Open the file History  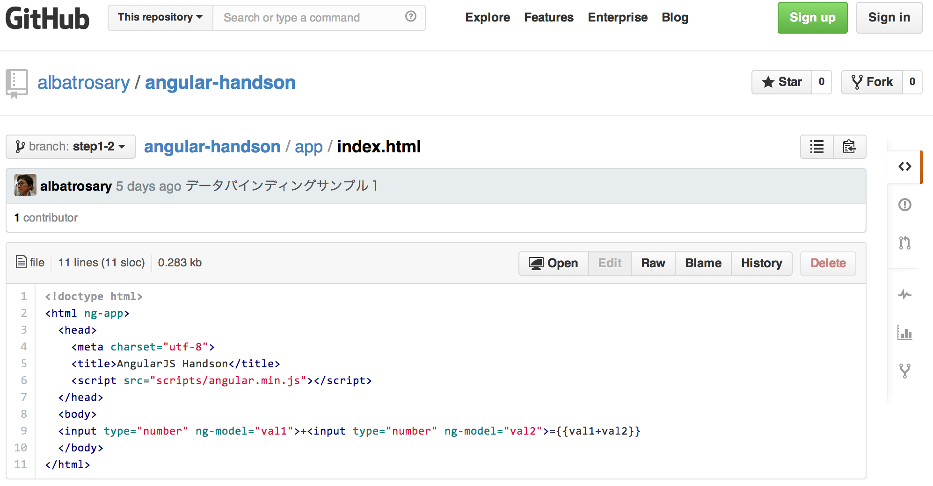tap(762, 264)
